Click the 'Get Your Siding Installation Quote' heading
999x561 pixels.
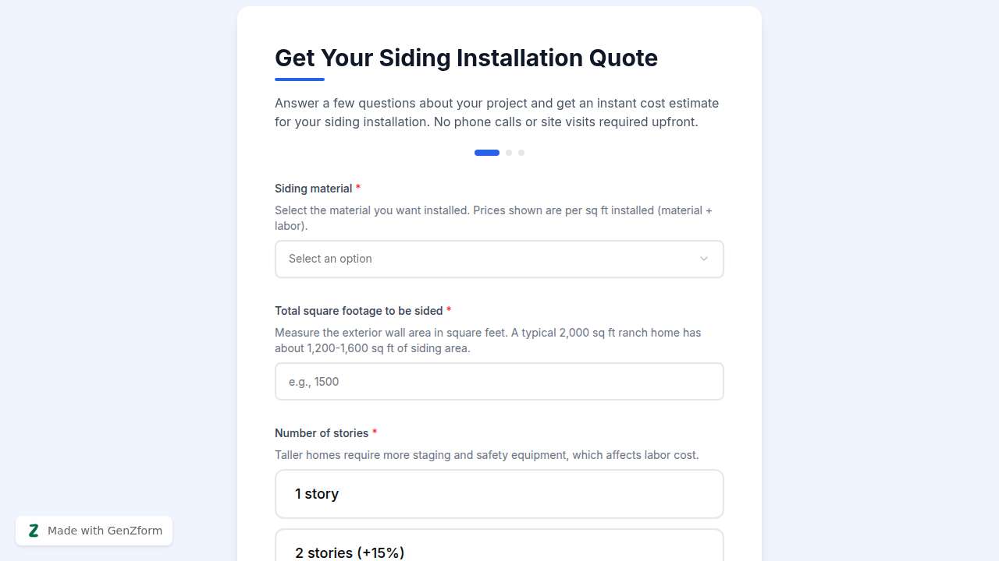pyautogui.click(x=466, y=58)
